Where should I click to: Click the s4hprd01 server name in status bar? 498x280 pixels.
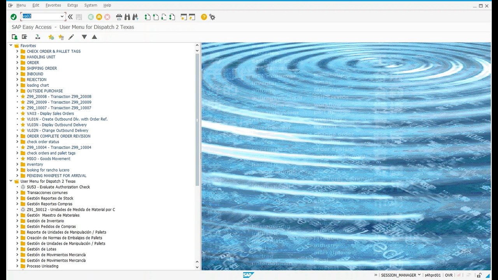(x=433, y=275)
